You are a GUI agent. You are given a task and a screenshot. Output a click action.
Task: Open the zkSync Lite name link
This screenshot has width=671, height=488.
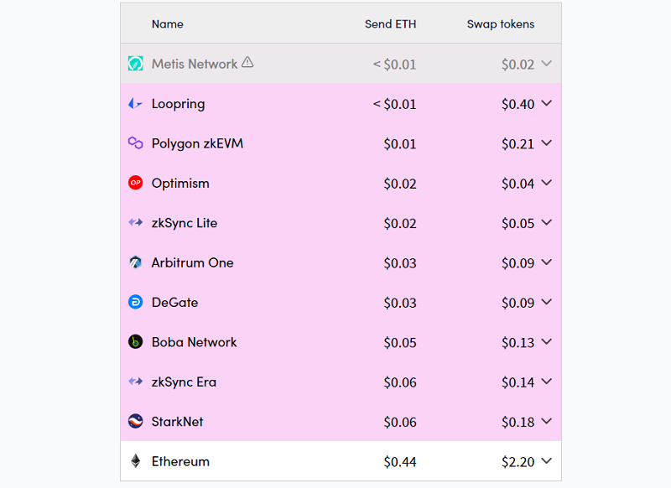(185, 223)
